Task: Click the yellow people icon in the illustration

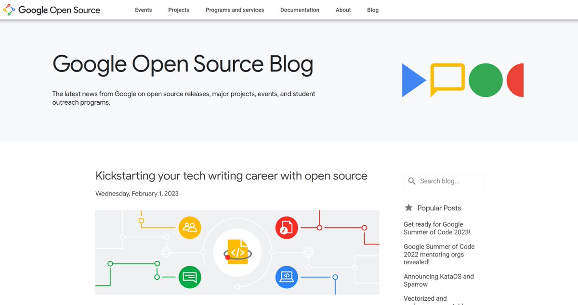Action: coord(190,227)
